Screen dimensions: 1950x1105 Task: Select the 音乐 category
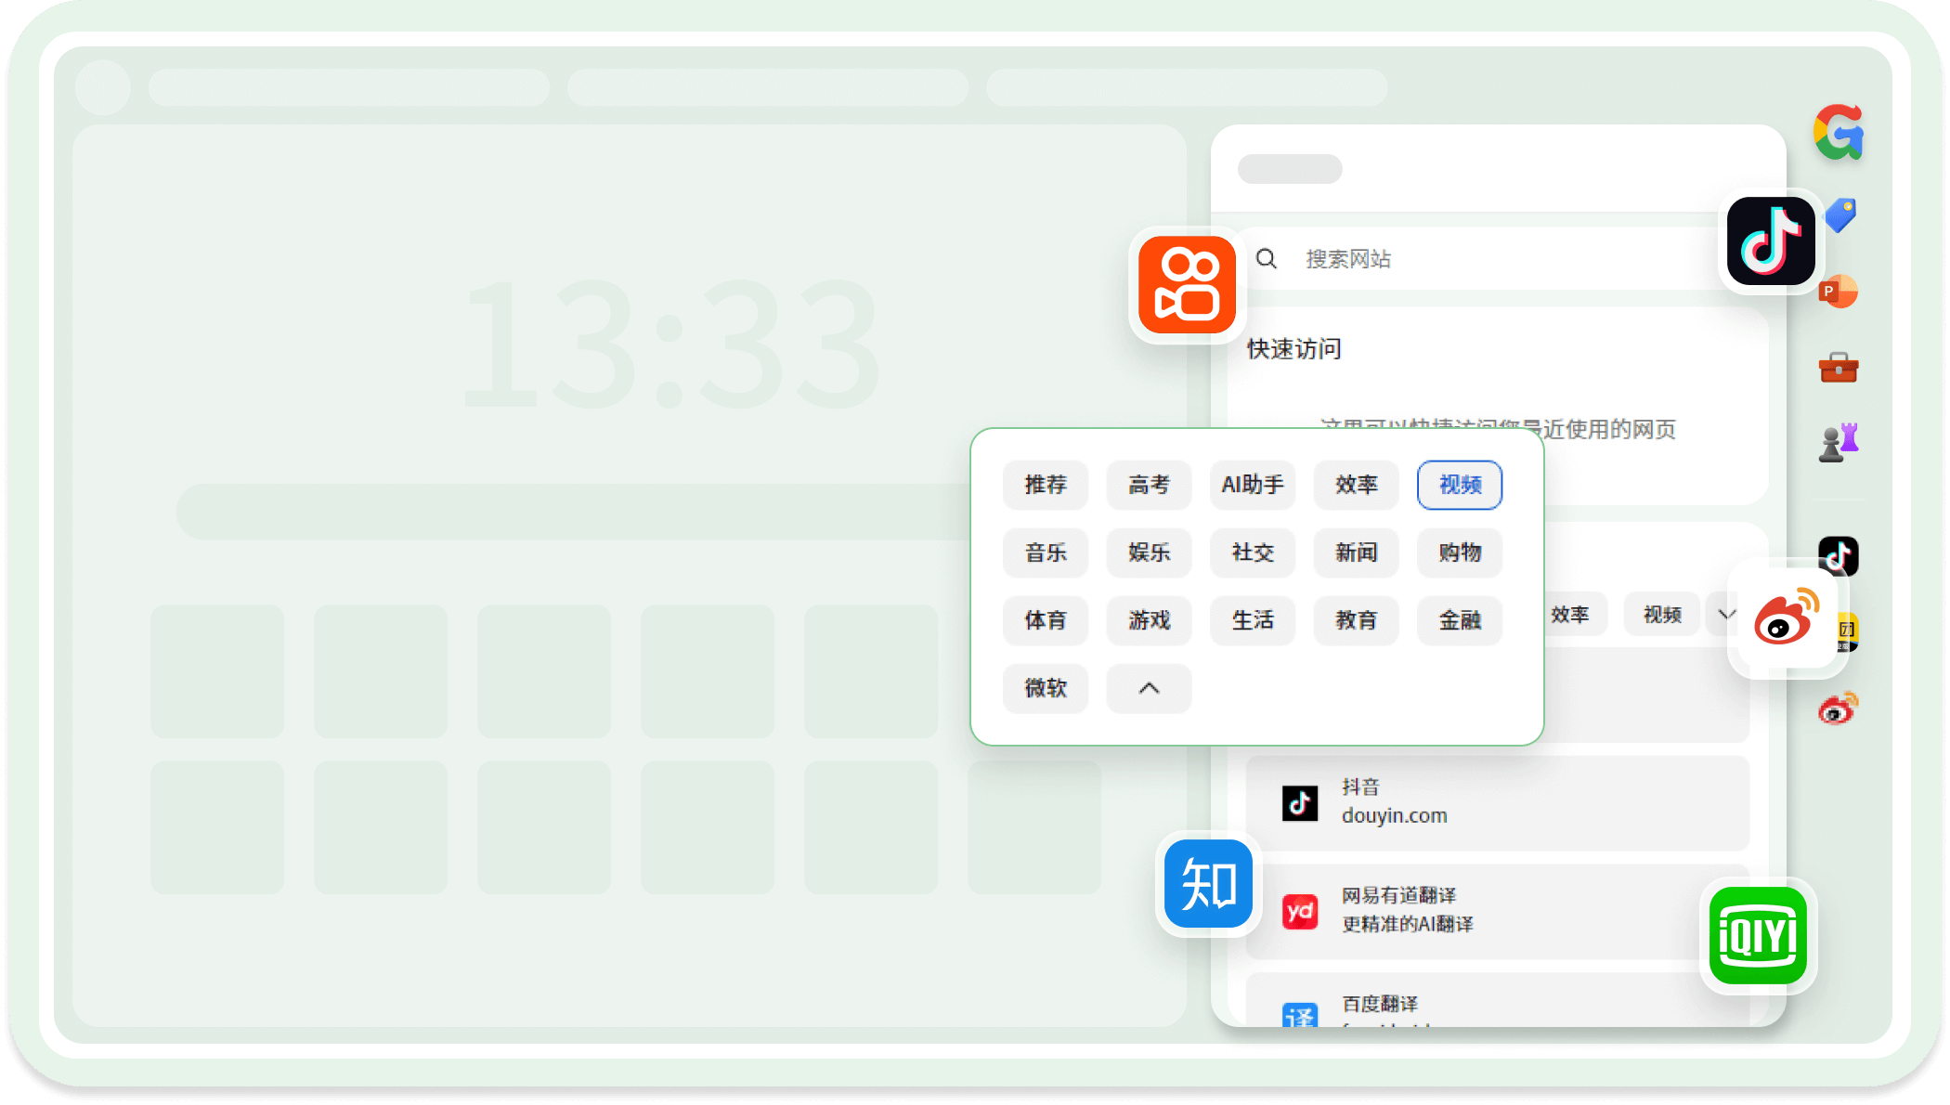1046,552
